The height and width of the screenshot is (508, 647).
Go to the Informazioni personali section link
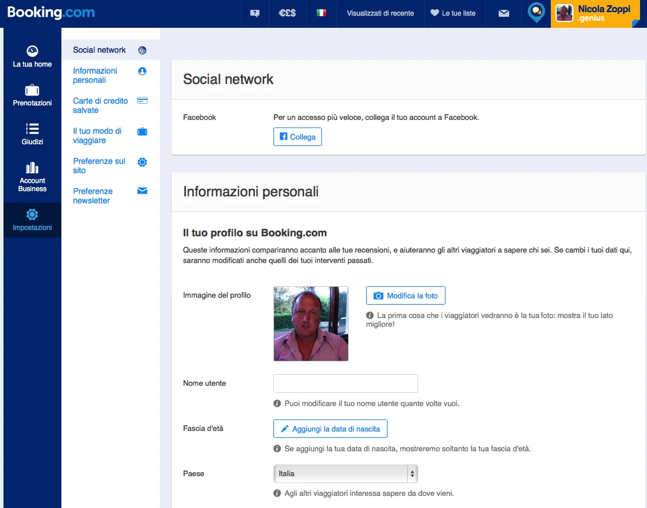[95, 75]
